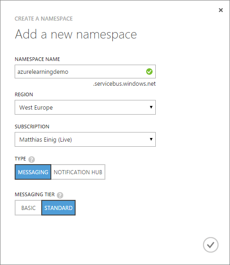The width and height of the screenshot is (230, 265).
Task: Expand the Region dropdown arrow
Action: pyautogui.click(x=151, y=107)
